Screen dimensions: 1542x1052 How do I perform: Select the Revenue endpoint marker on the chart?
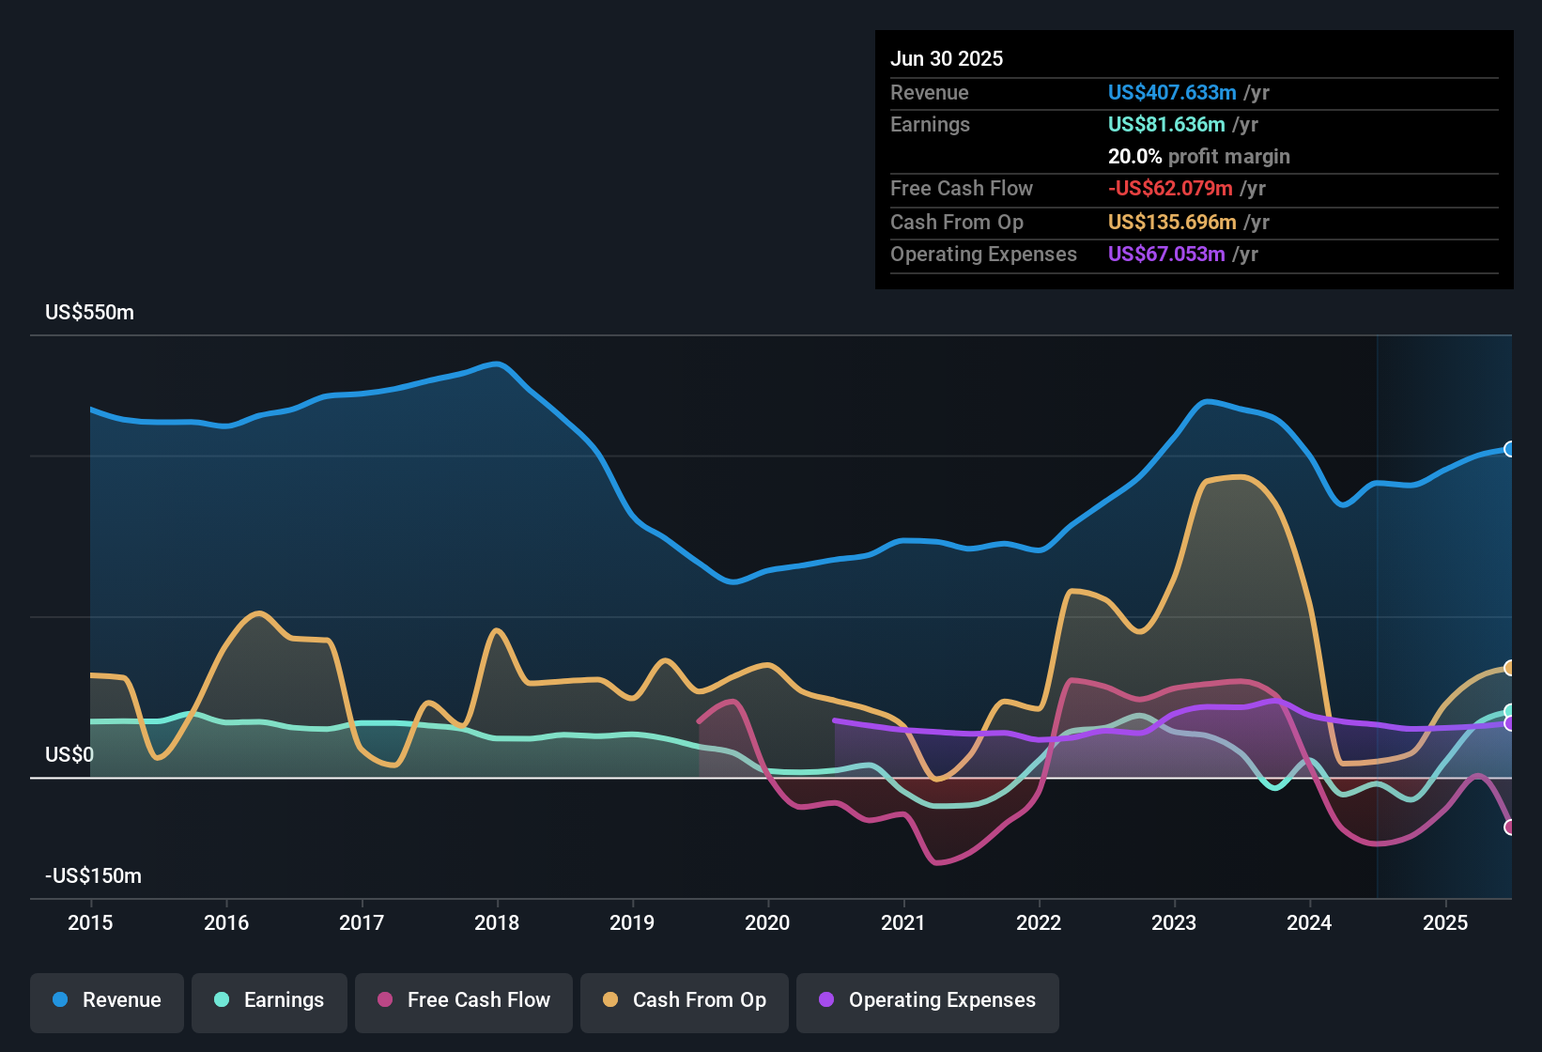point(1510,450)
